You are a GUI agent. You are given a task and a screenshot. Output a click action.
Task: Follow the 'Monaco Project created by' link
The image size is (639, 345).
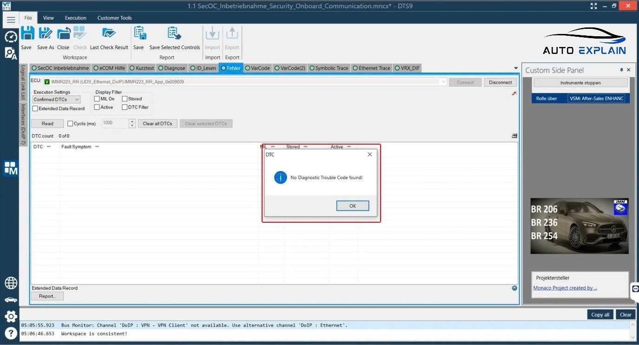pyautogui.click(x=565, y=288)
